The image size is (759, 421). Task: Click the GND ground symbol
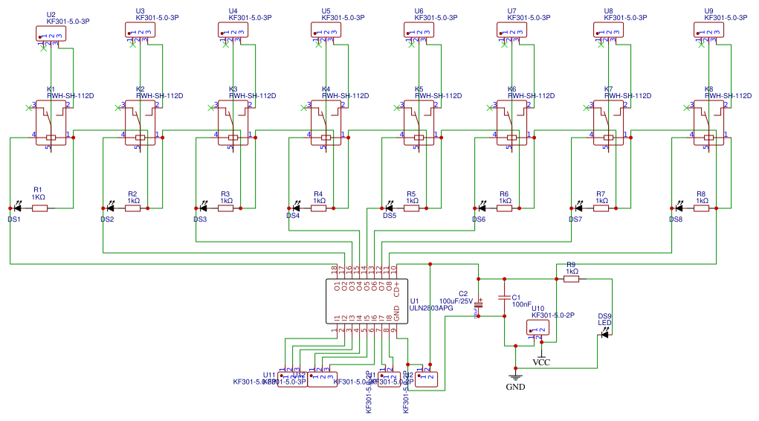[515, 378]
